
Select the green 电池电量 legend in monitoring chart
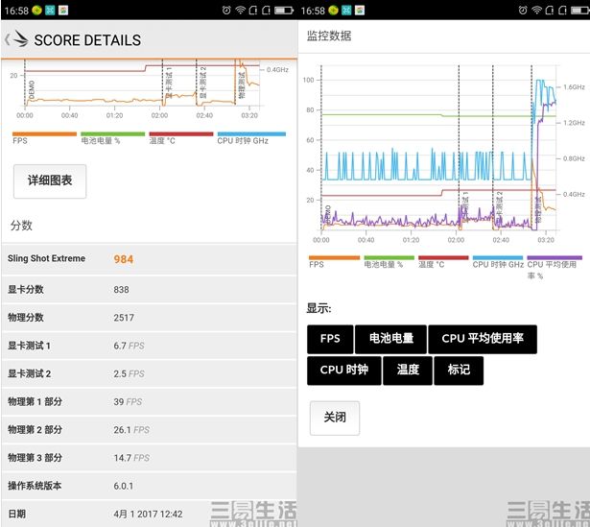point(389,258)
